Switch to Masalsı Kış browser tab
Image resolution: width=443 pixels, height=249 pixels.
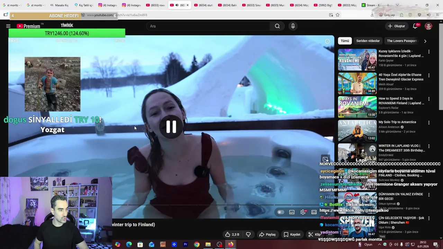tap(60, 5)
